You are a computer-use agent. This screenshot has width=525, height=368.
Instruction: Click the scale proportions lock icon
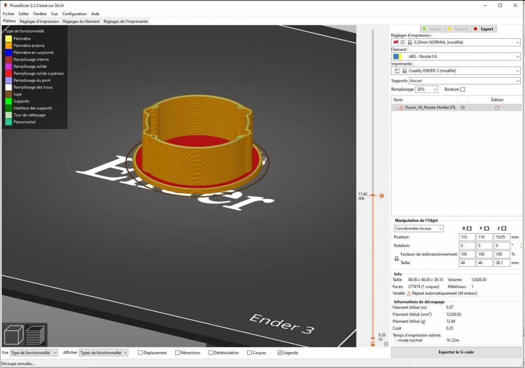pyautogui.click(x=396, y=258)
